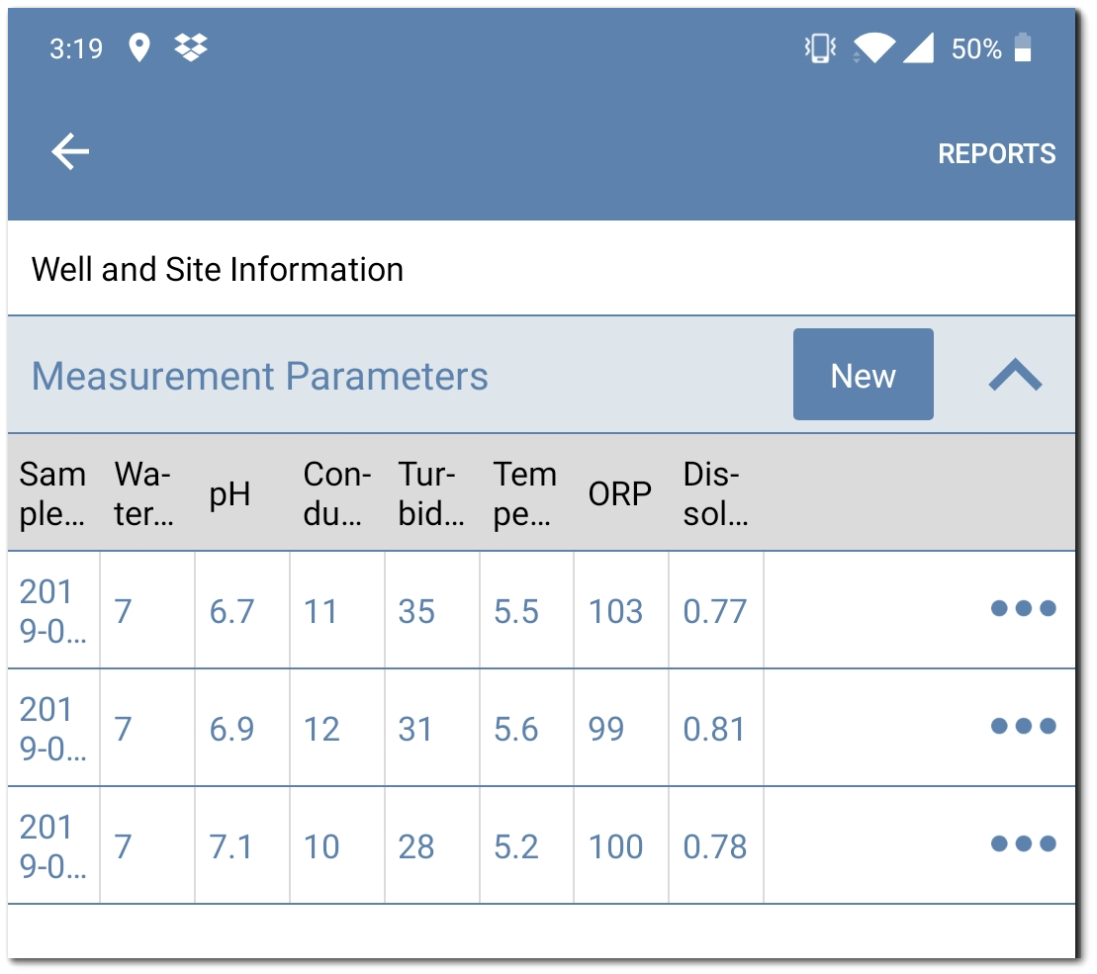Click the Wi-Fi status icon
The height and width of the screenshot is (974, 1097).
click(x=876, y=46)
